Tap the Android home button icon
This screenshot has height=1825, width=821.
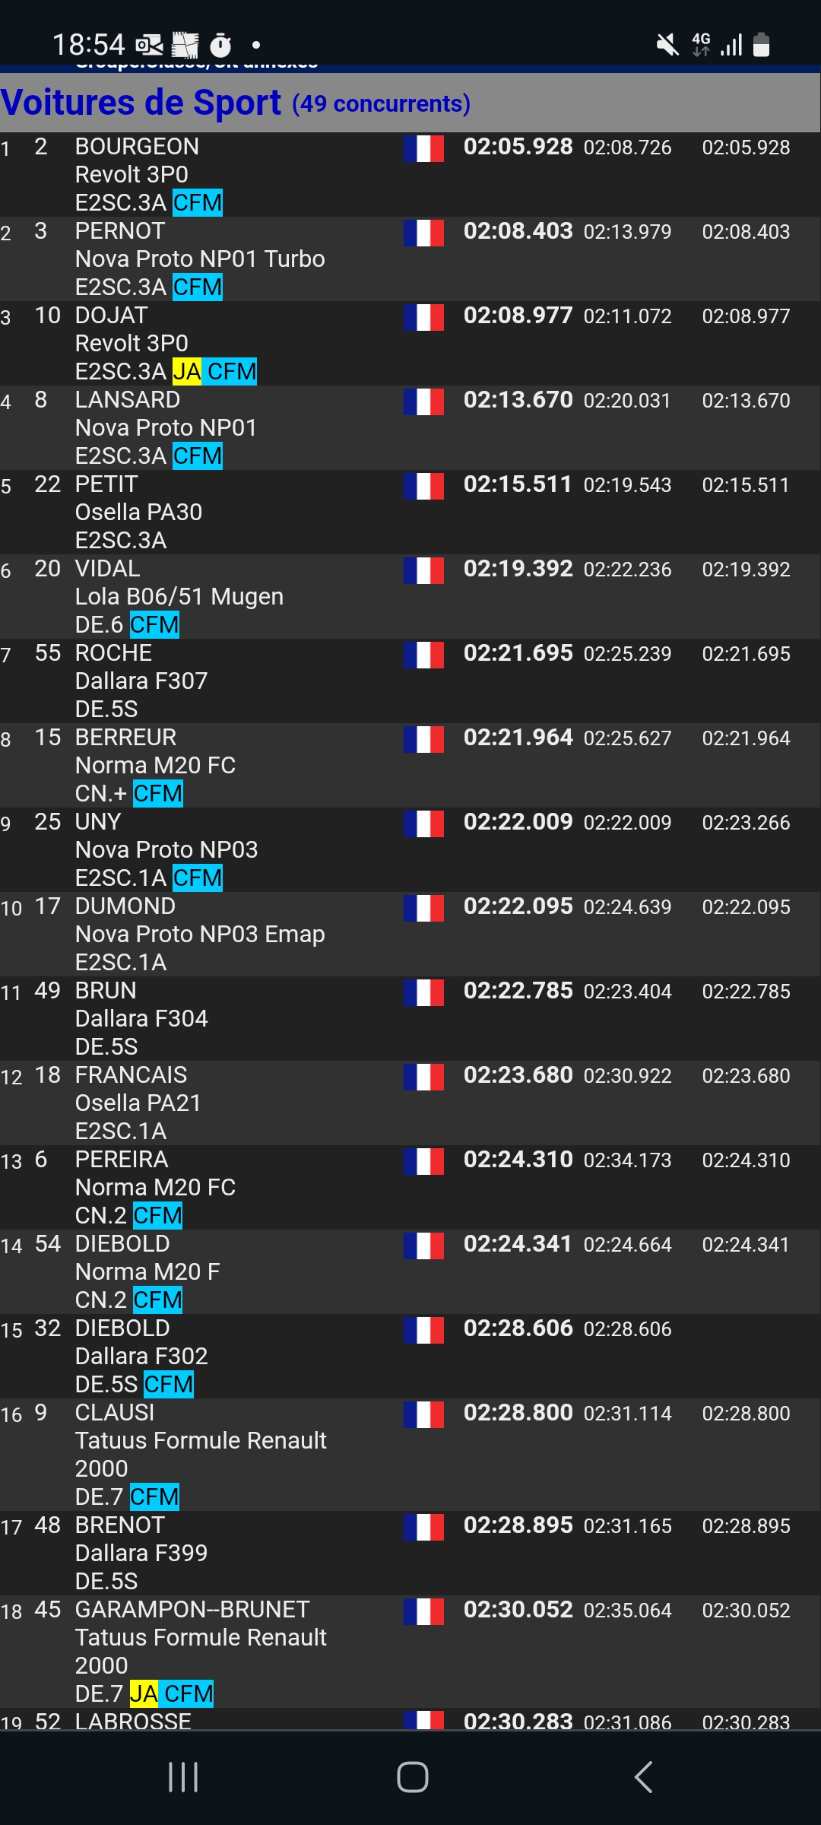coord(413,1777)
